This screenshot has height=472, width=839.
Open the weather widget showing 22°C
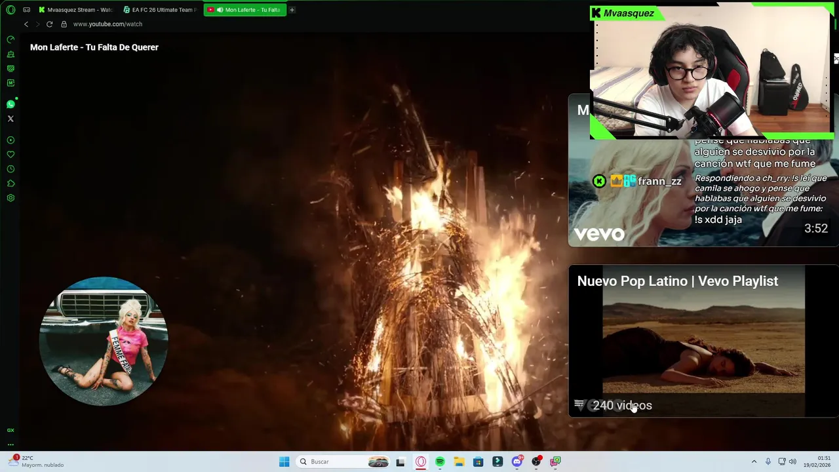pyautogui.click(x=37, y=462)
